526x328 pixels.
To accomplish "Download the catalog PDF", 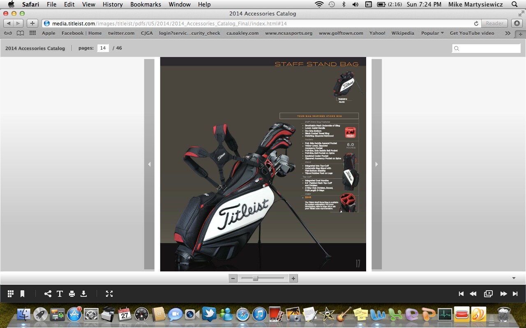I will 83,294.
